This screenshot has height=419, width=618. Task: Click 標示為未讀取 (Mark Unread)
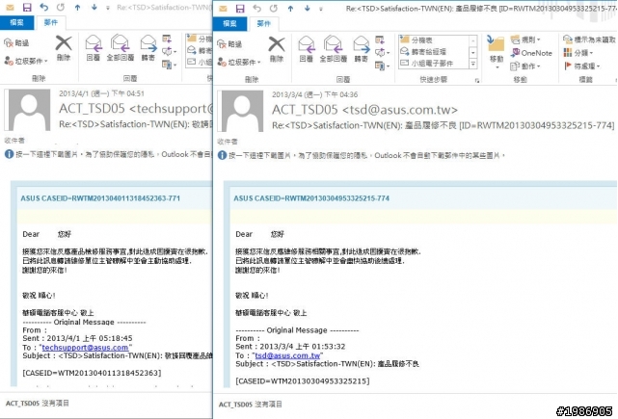[x=589, y=39]
